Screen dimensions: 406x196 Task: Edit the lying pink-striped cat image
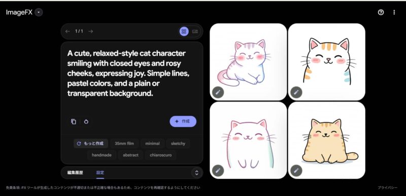[218, 92]
